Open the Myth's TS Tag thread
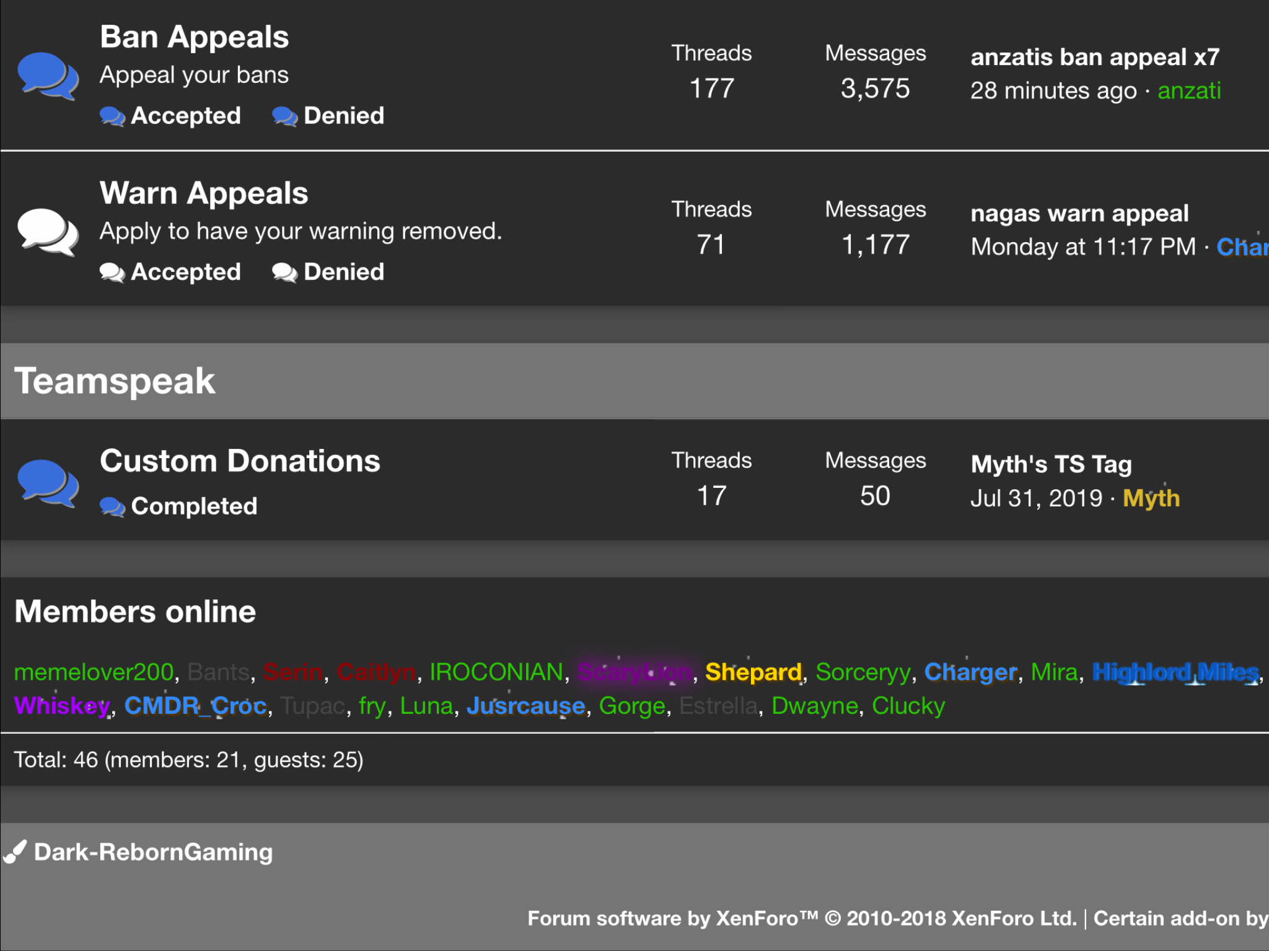 [1051, 464]
